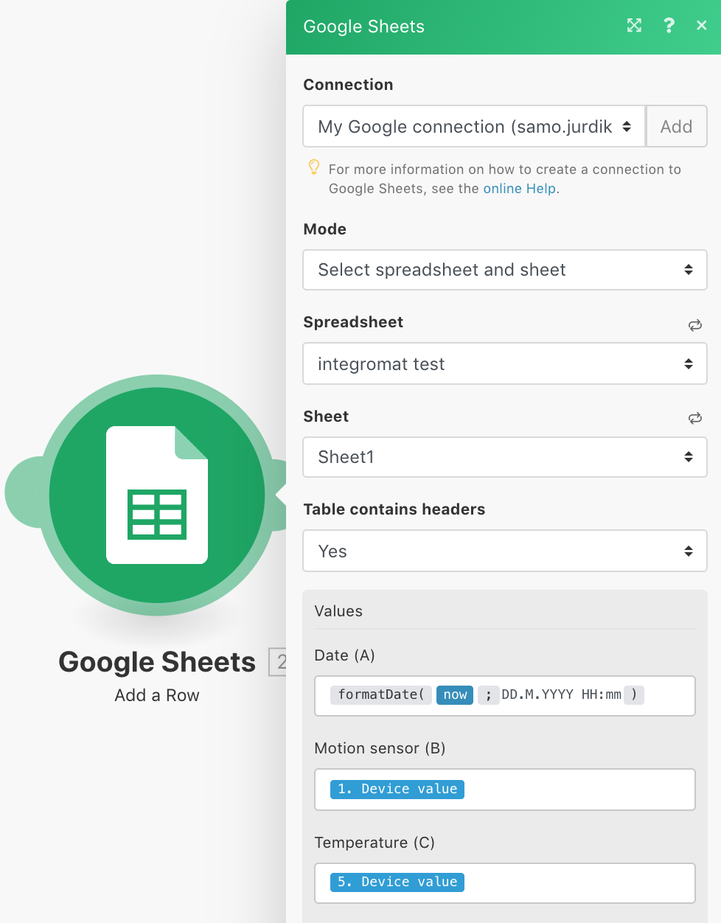Open the Mode selector
Image resolution: width=721 pixels, height=923 pixels.
(505, 270)
